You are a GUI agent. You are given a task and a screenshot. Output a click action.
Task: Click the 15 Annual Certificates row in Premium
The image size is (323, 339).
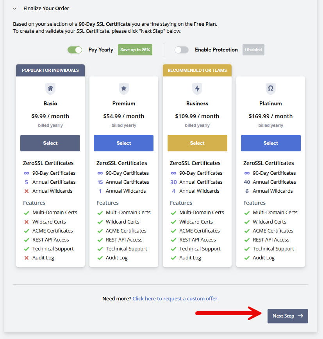pos(123,182)
